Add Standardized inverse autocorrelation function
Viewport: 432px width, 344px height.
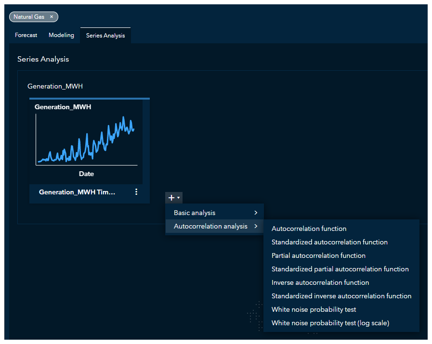click(x=341, y=296)
